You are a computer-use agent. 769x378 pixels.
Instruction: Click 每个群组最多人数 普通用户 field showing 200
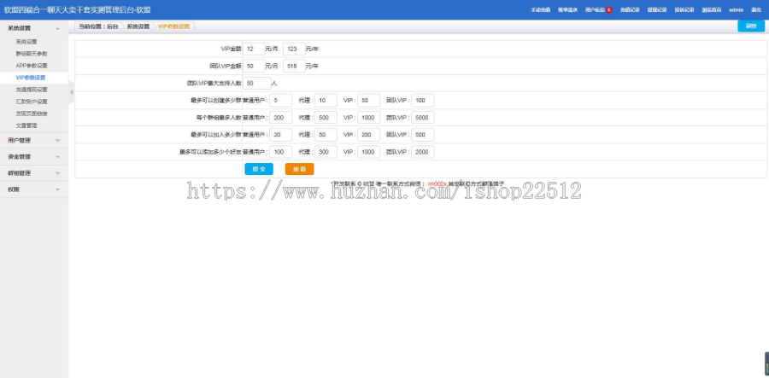click(280, 118)
